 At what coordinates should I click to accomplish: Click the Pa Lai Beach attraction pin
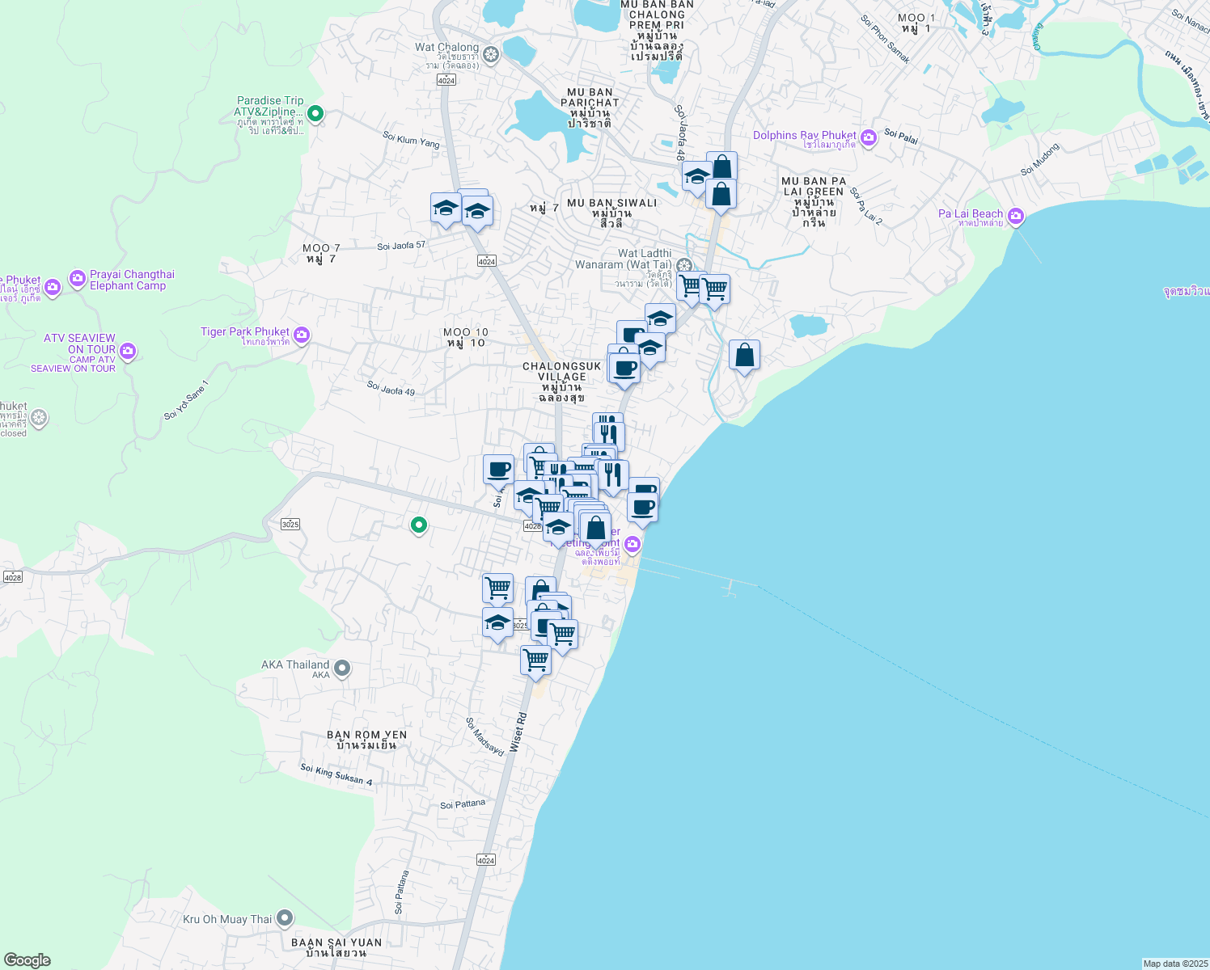point(1016,217)
